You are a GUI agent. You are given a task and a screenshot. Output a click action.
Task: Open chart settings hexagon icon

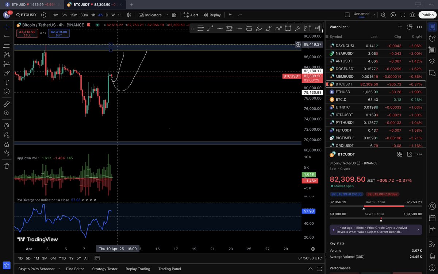click(x=393, y=15)
